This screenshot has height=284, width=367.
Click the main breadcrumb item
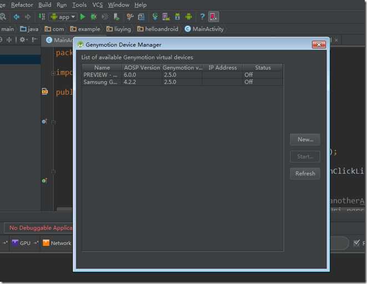7,29
